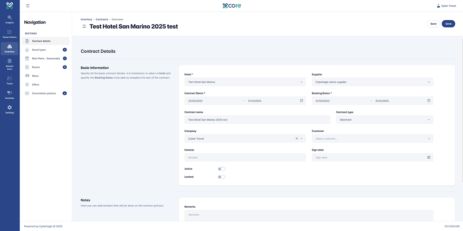Open Modules from the sidebar
463x231 pixels.
click(x=10, y=95)
